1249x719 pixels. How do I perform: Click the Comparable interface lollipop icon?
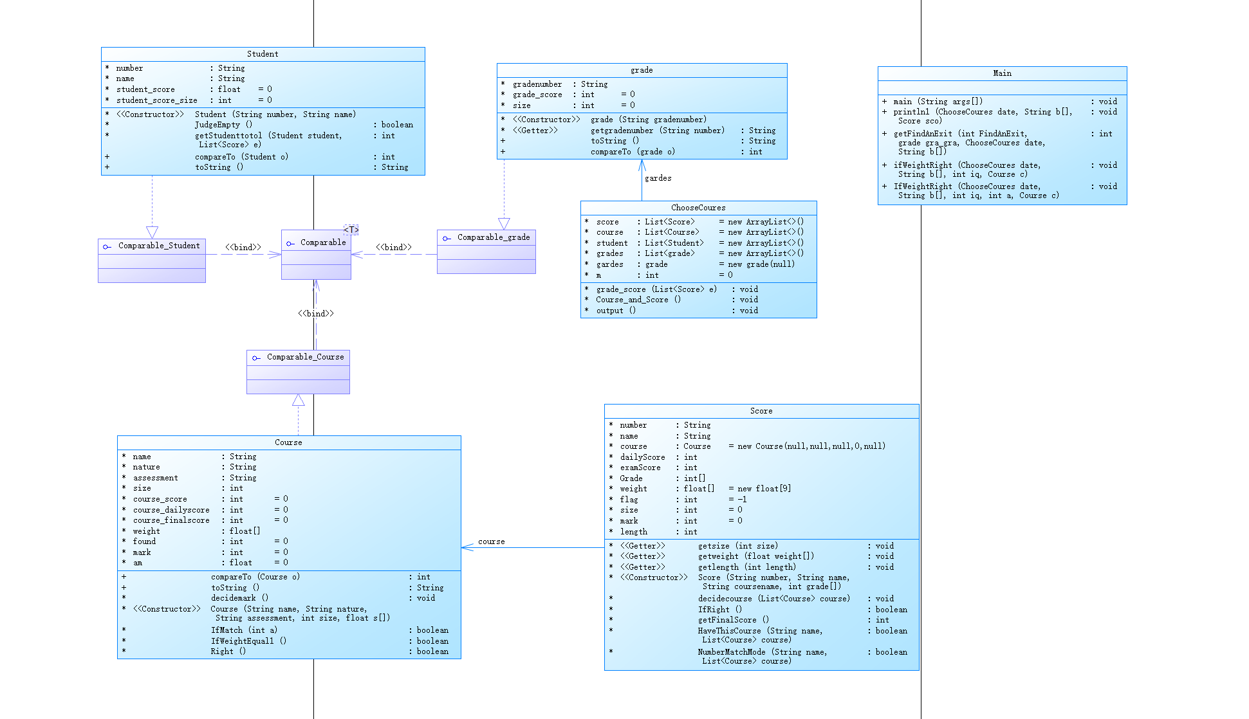coord(290,243)
